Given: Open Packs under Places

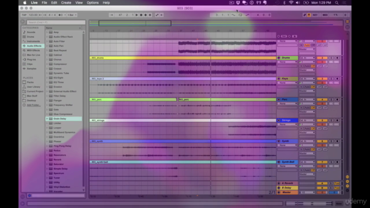Looking at the screenshot, I should click(x=30, y=82).
